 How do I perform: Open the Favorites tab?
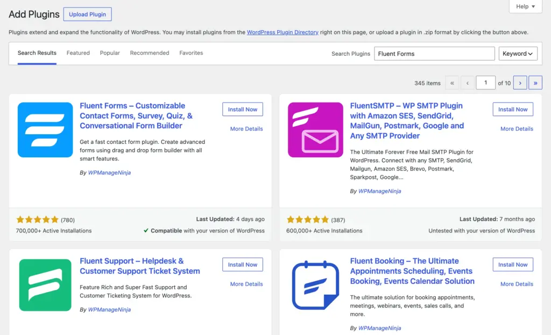[191, 53]
